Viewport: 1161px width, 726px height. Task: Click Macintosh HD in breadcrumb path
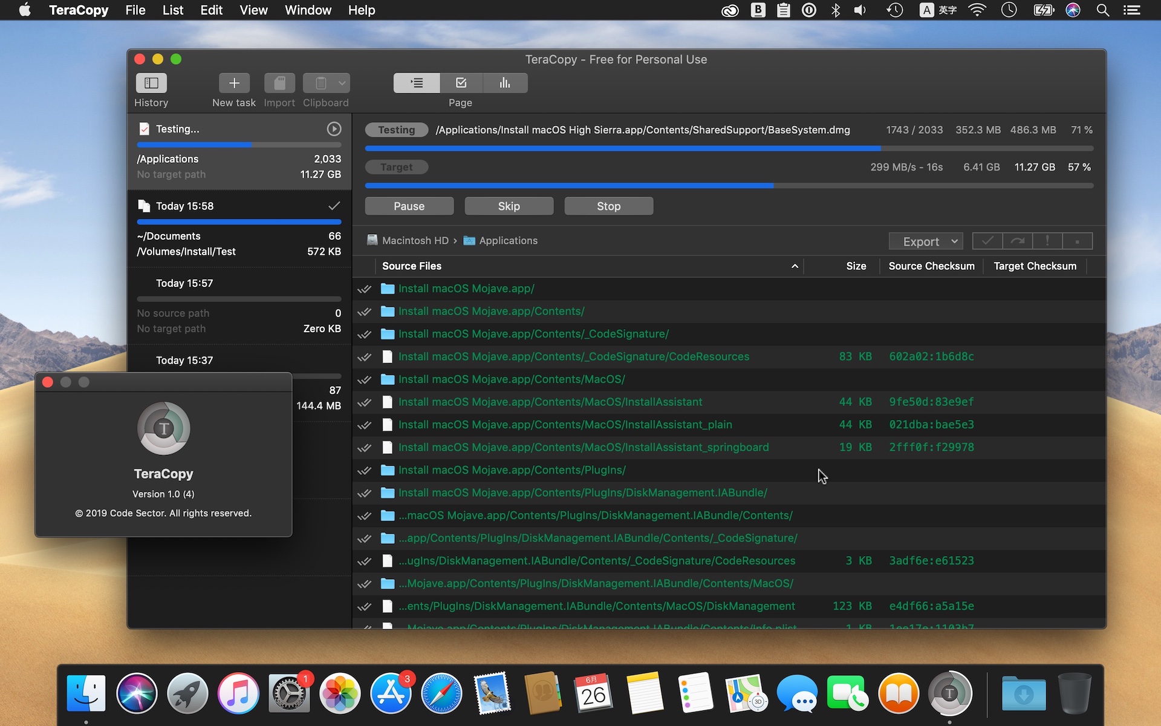(x=408, y=241)
